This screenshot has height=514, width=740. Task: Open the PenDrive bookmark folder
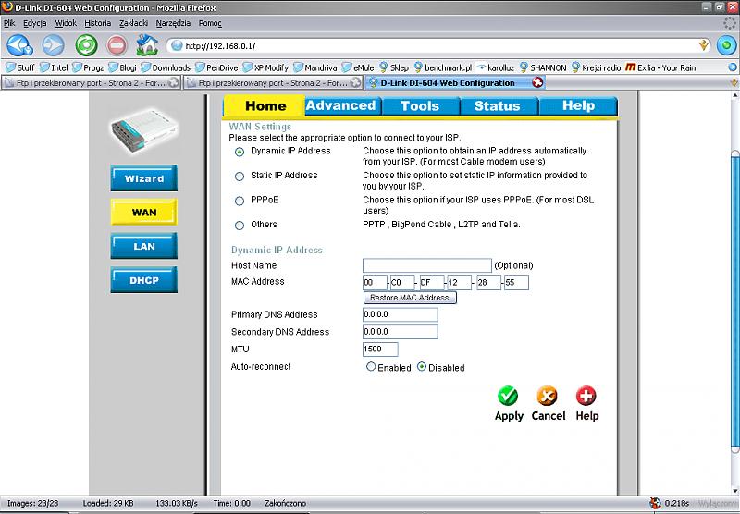pos(216,67)
